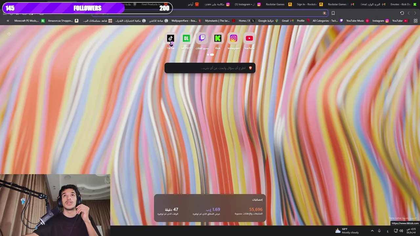
Task: Open the three-dot menu beside TikTok tile
Action: tap(158, 38)
